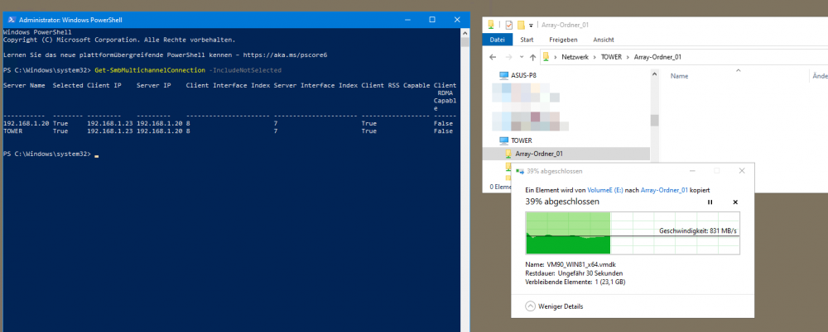The height and width of the screenshot is (332, 828).
Task: Click the Get-SmbMultichannelConnection command text
Action: click(150, 70)
